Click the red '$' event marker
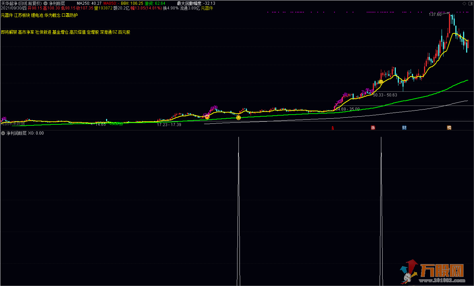The height and width of the screenshot is (286, 474). pos(333,128)
